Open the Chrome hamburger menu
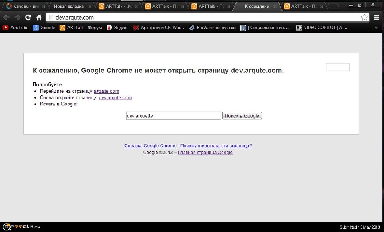This screenshot has width=384, height=232. tap(376, 17)
